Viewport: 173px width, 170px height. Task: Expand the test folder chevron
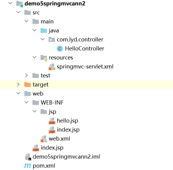point(26,75)
